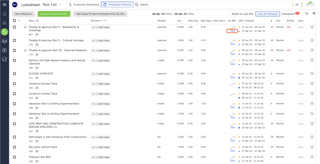Click Participate in Site Handover from Construction
The height and width of the screenshot is (164, 320).
[57, 137]
